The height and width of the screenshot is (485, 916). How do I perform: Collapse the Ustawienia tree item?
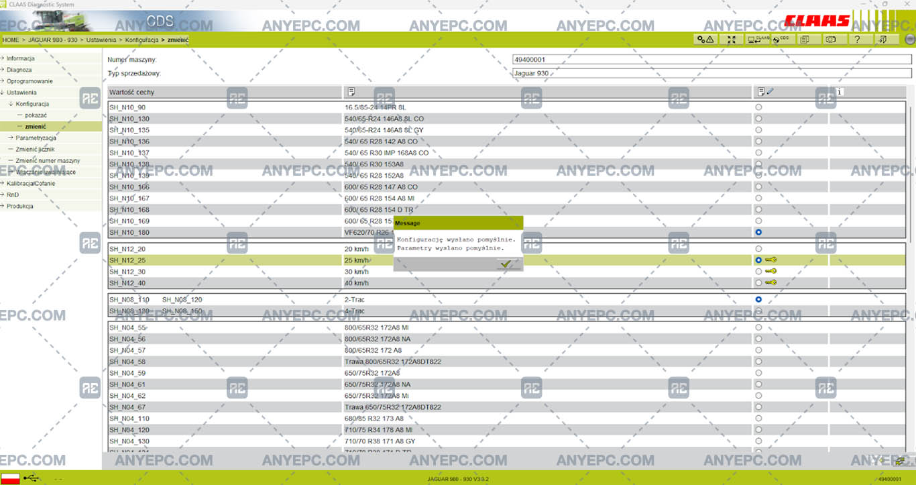coord(21,93)
